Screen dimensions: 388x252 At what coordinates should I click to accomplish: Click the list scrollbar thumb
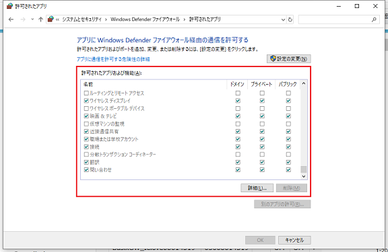click(304, 169)
